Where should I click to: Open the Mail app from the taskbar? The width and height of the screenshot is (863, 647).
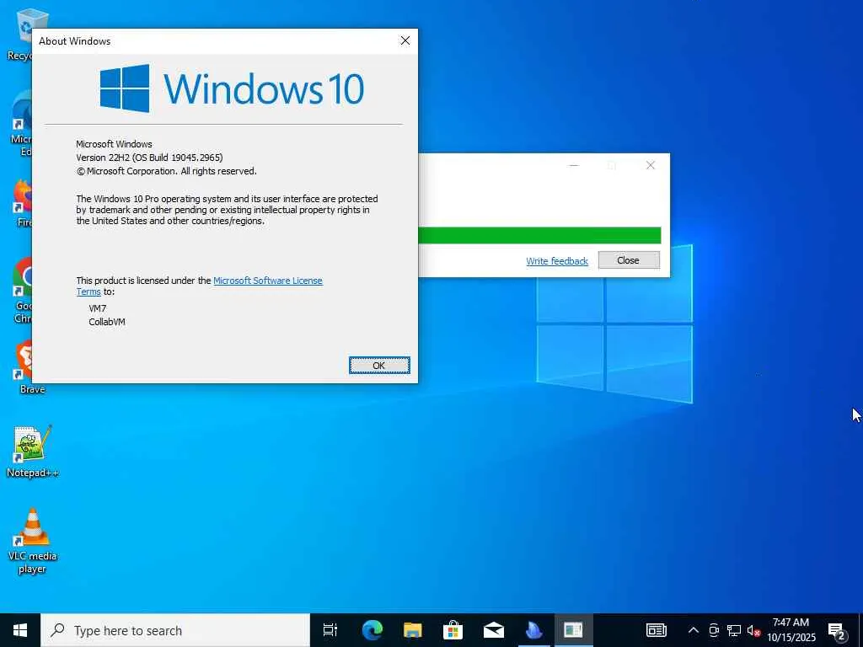pyautogui.click(x=494, y=630)
